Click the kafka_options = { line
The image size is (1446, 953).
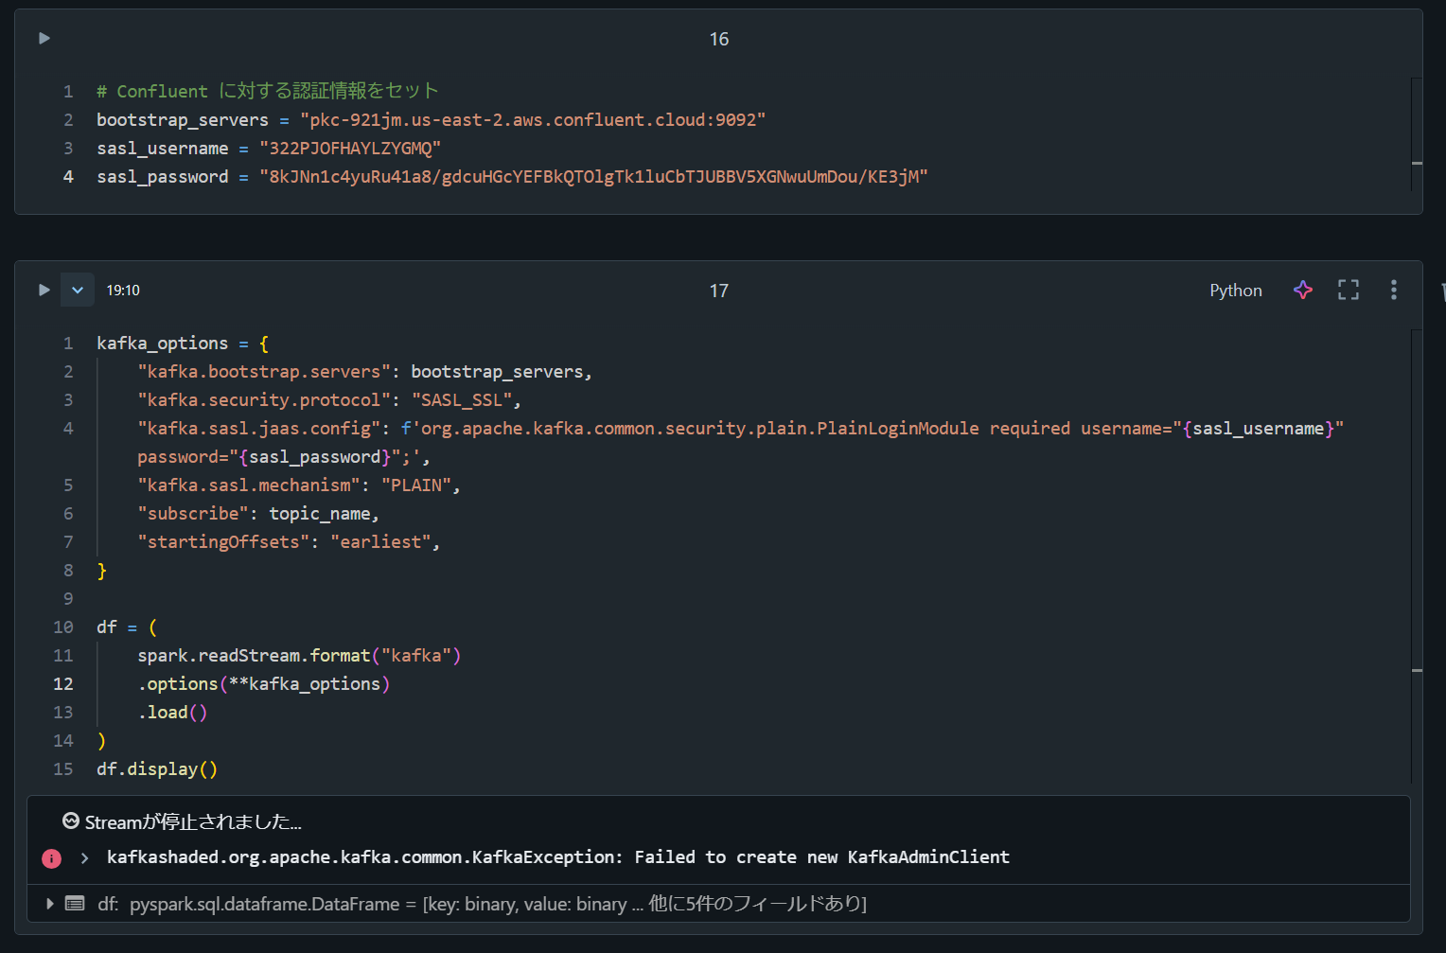coord(183,344)
